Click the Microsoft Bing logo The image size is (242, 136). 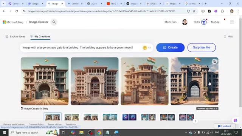[13, 22]
